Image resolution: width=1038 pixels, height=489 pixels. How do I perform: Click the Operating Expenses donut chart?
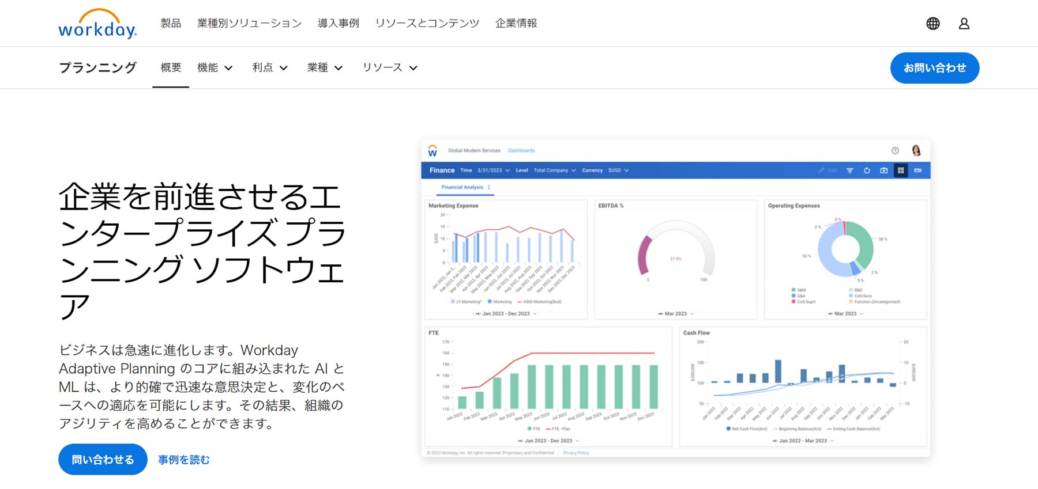click(845, 249)
